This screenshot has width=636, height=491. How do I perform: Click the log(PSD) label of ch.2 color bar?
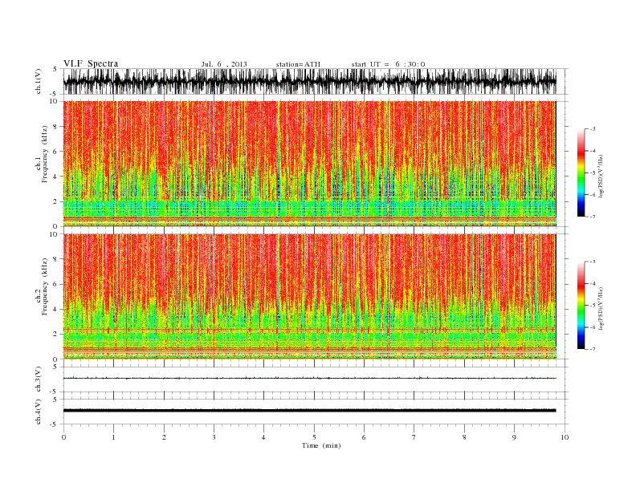[x=601, y=308]
